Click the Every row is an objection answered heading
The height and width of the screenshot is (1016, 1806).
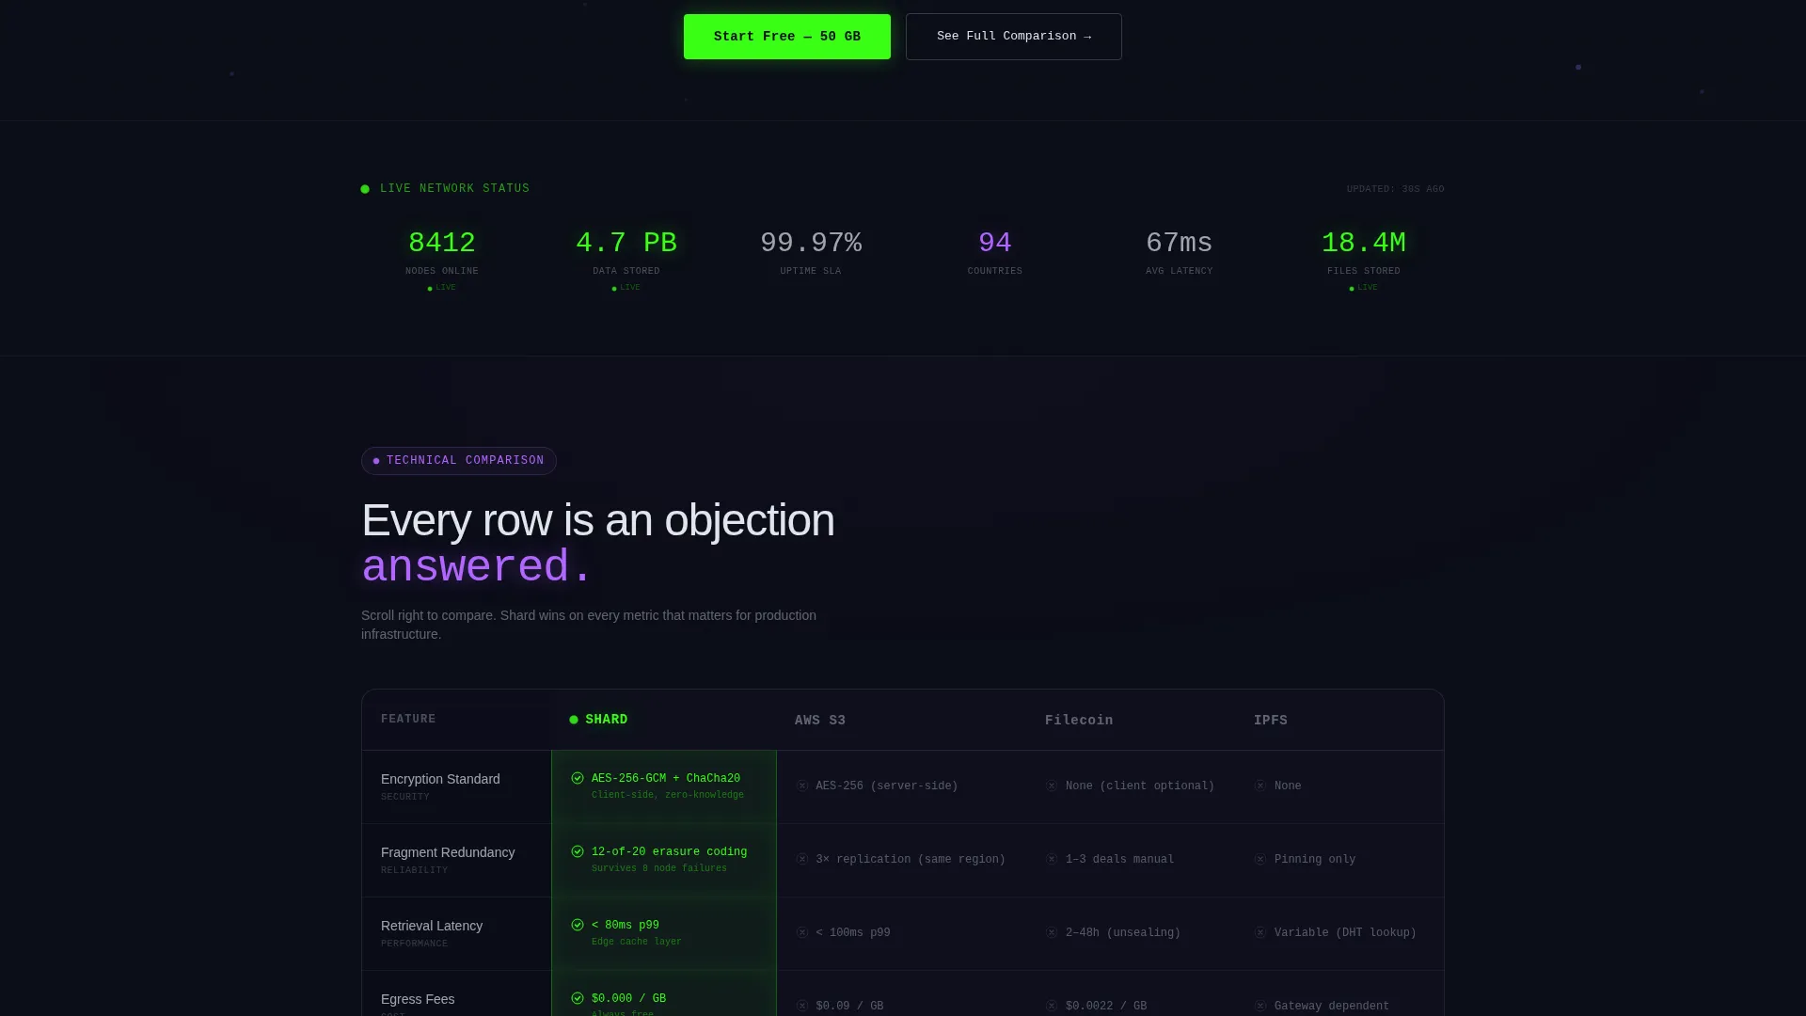pyautogui.click(x=598, y=544)
